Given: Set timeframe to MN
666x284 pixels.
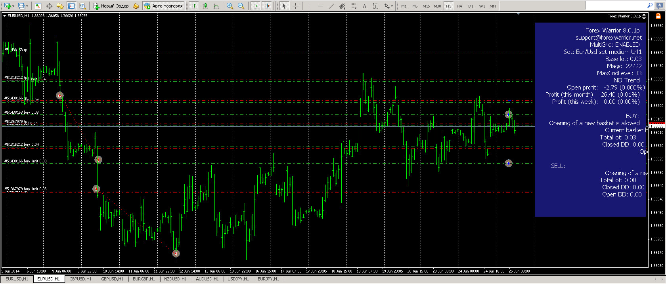Looking at the screenshot, I should click(x=493, y=6).
